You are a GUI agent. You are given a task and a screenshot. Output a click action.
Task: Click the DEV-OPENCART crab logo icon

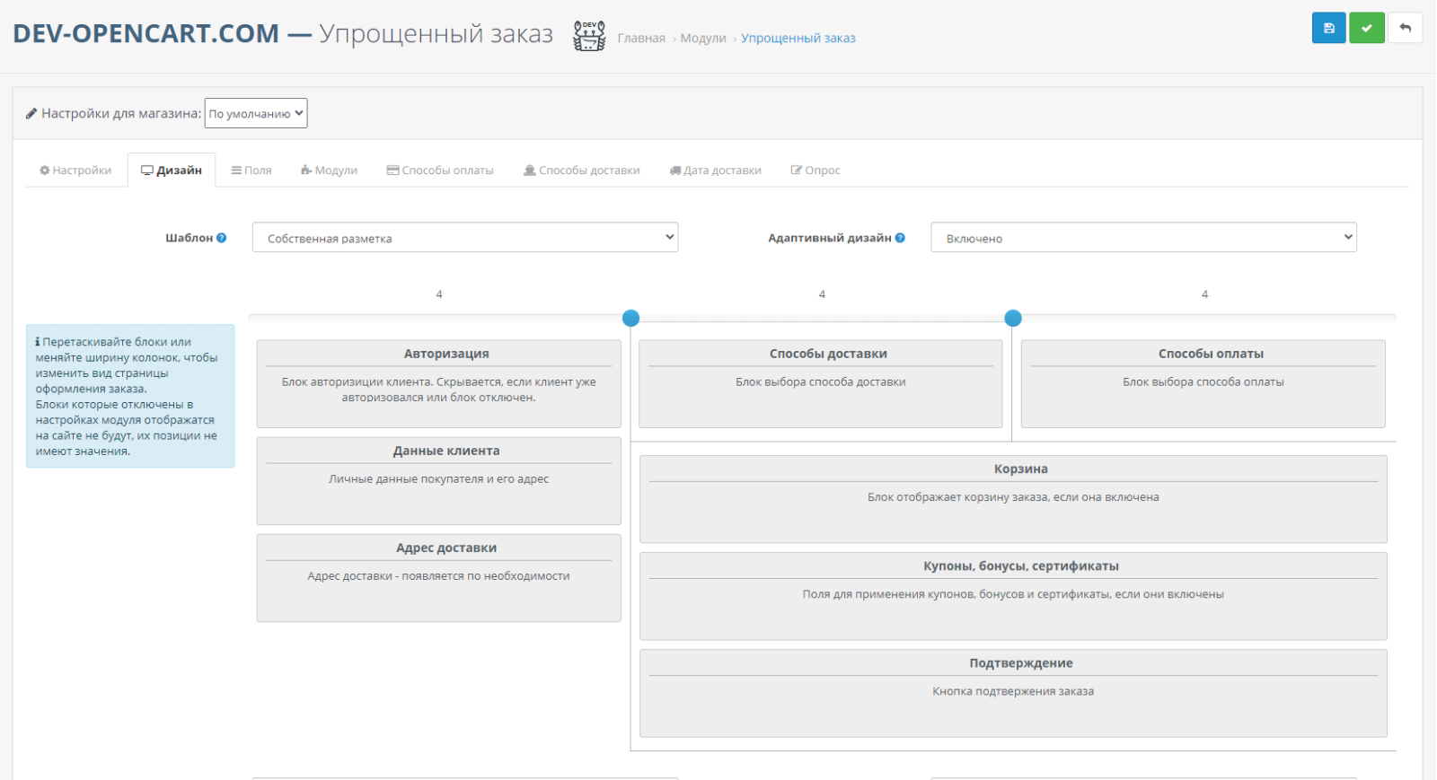589,36
